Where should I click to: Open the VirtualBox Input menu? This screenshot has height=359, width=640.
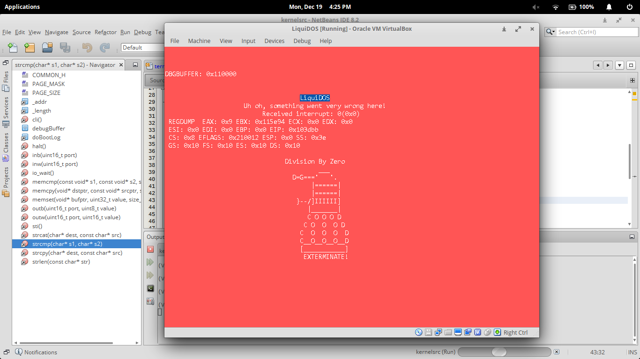[x=248, y=41]
